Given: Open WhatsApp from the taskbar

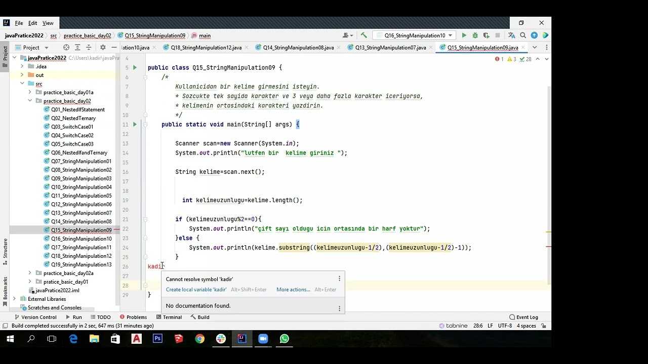Looking at the screenshot, I should tap(285, 339).
